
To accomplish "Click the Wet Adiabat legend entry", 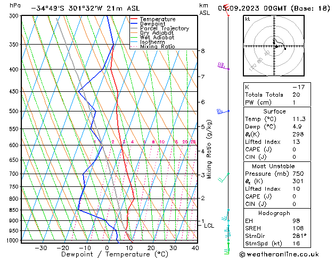I will point(157,37).
